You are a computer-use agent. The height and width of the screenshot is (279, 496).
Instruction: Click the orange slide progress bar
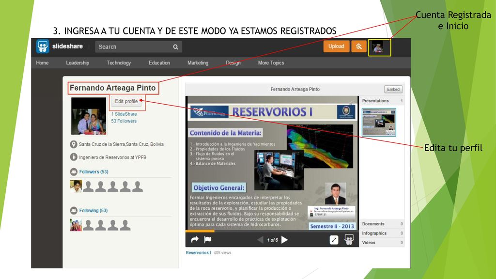coord(200,231)
